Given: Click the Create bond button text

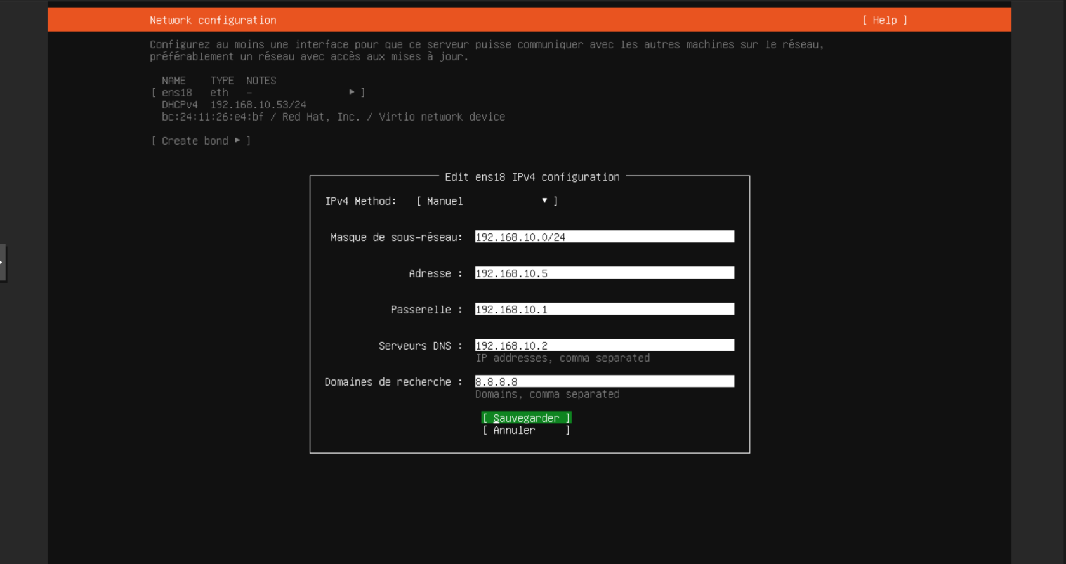Looking at the screenshot, I should [x=194, y=141].
